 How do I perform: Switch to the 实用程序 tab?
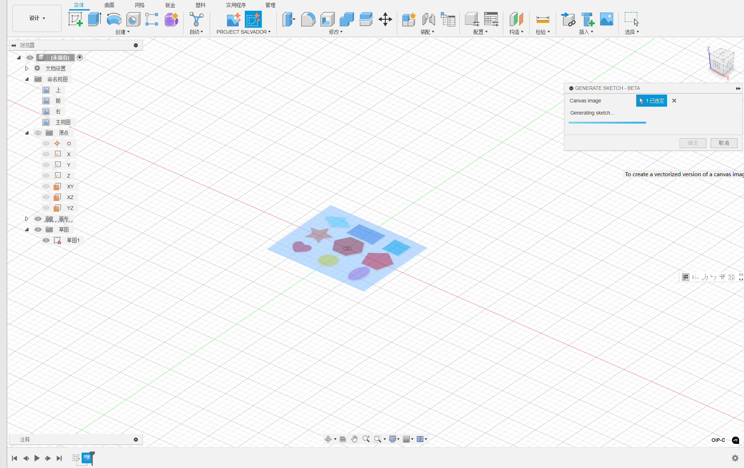[236, 5]
